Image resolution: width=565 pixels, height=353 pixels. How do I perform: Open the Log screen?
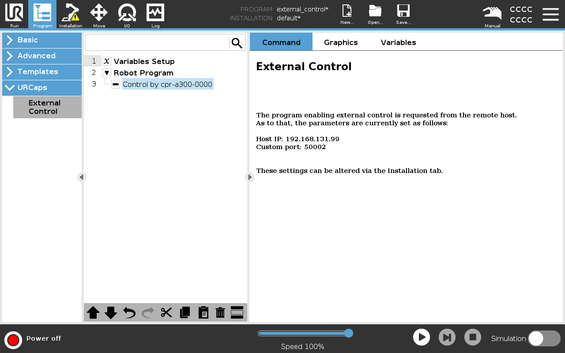[x=155, y=14]
